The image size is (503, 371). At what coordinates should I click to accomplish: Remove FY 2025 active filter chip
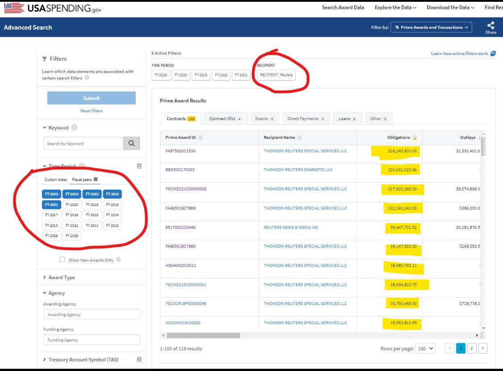[161, 75]
